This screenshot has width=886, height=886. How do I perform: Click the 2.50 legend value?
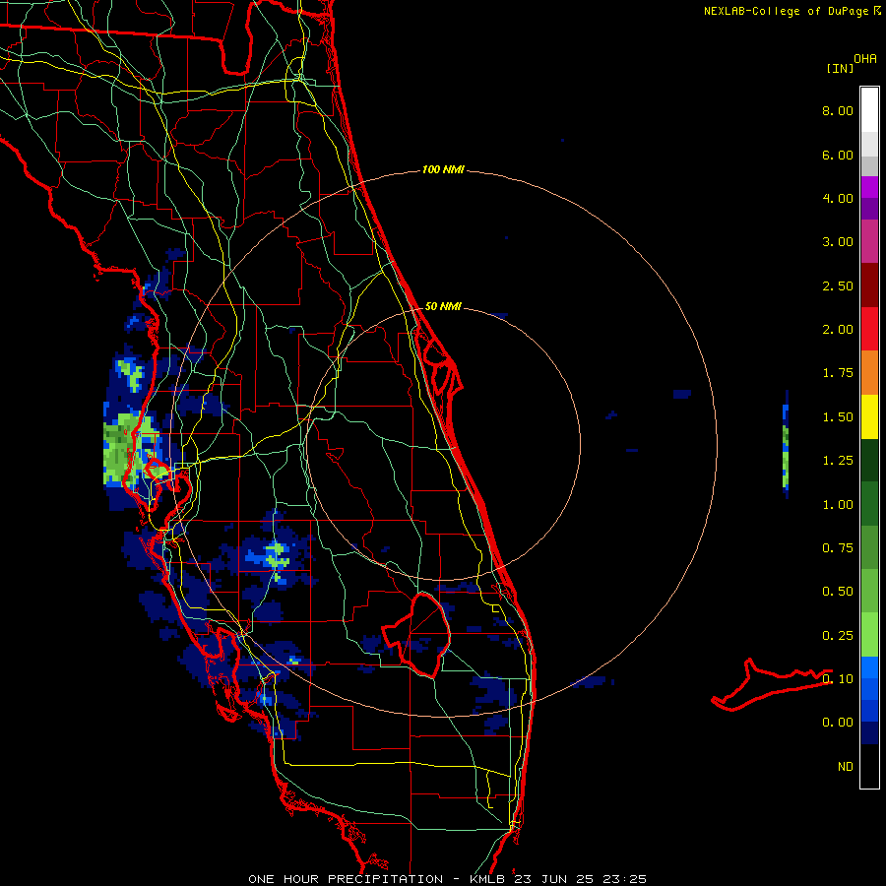coord(838,285)
